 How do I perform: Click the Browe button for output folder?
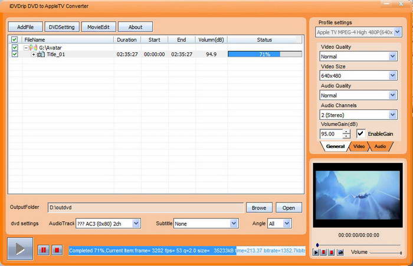point(259,208)
